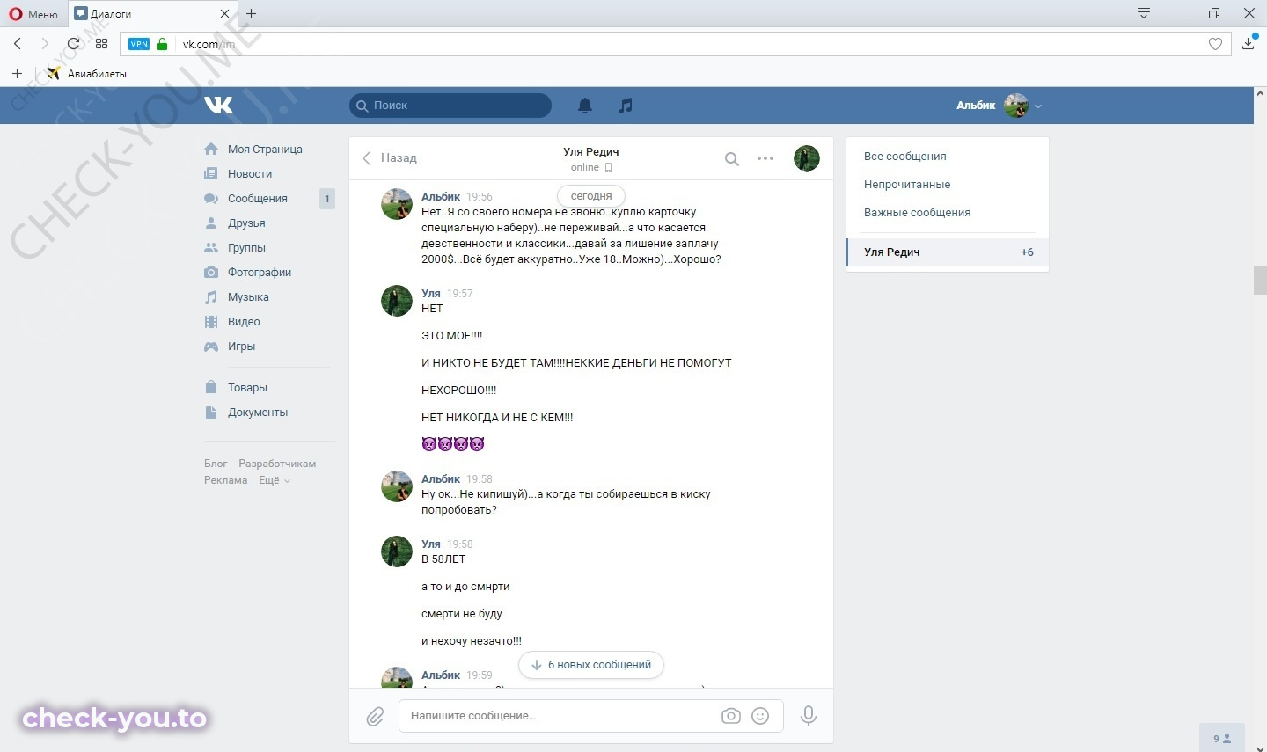Open Друзья in the sidebar
Viewport: 1267px width, 752px height.
point(246,223)
